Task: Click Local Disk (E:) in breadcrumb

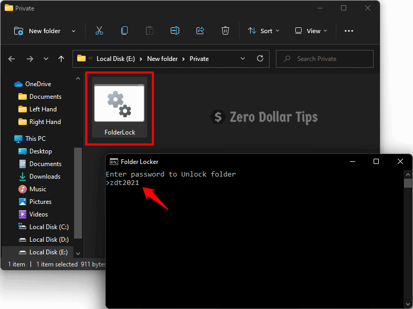Action: click(x=116, y=59)
